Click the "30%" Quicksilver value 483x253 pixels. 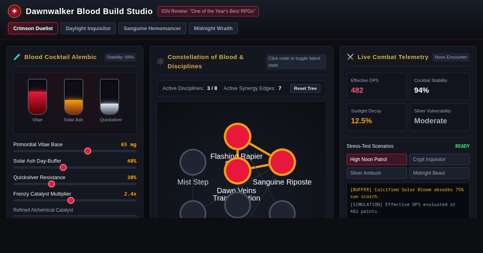(x=132, y=178)
